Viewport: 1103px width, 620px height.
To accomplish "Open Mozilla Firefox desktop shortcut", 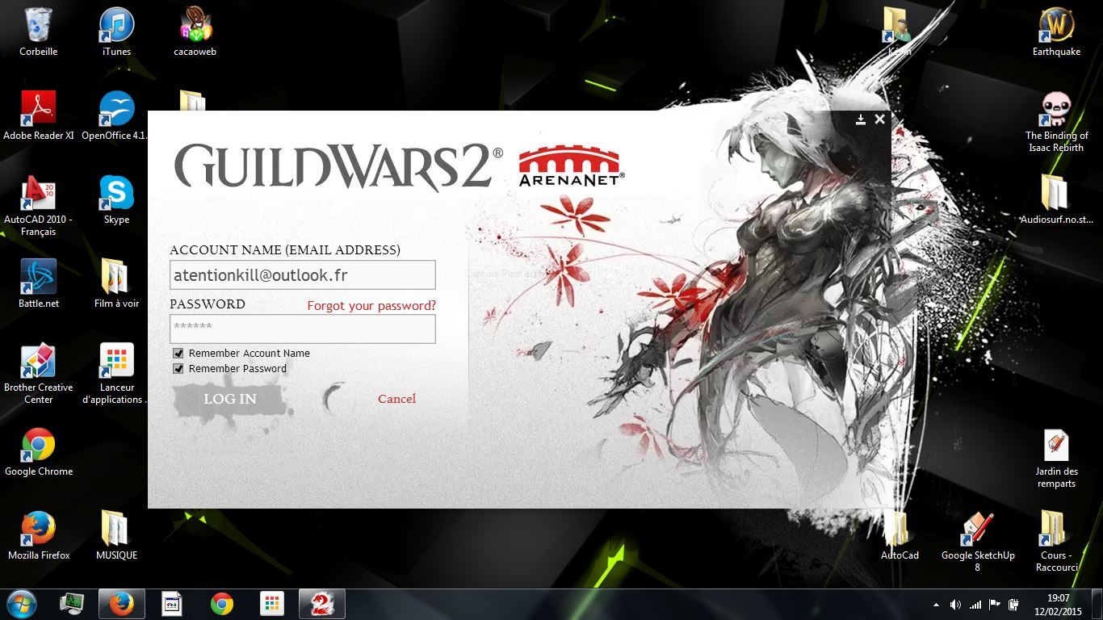I will [38, 535].
